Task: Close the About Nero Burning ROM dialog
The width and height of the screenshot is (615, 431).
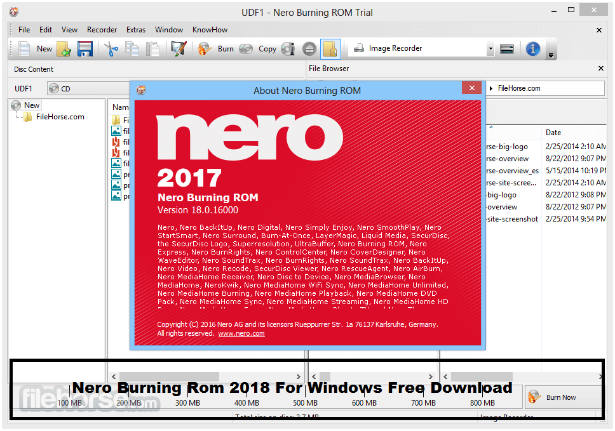Action: coord(472,88)
